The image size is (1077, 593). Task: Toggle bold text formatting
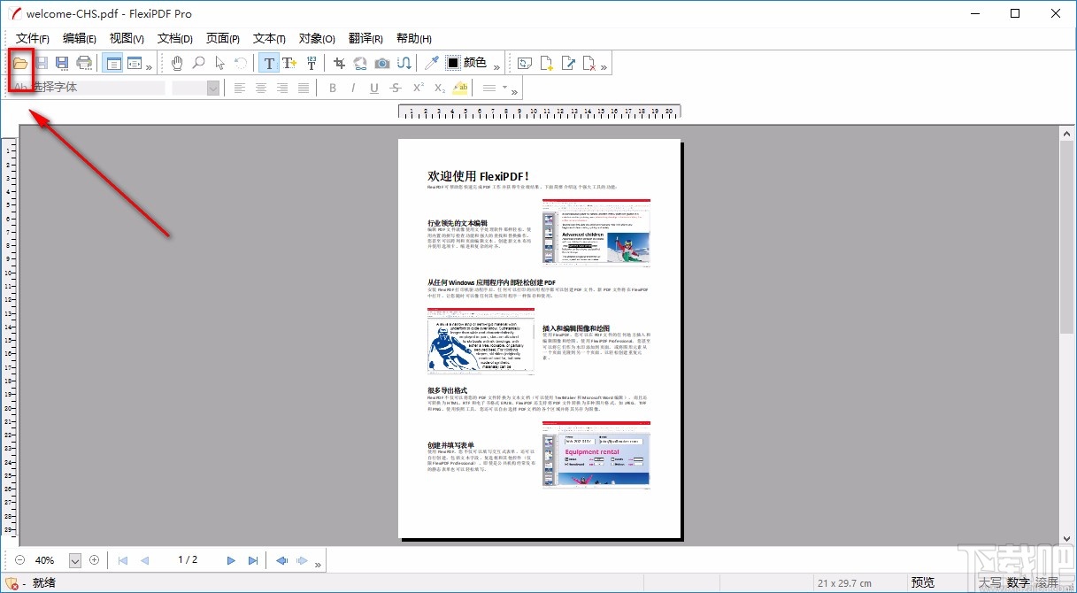coord(333,88)
